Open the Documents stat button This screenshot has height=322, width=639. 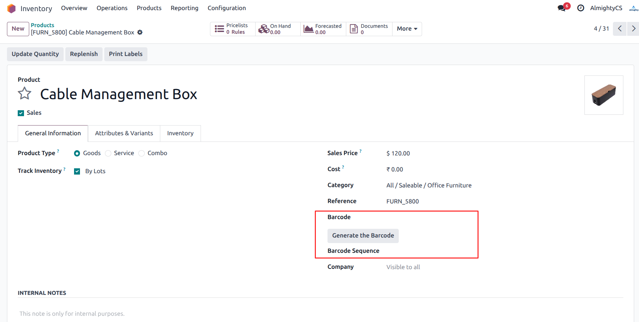(x=369, y=29)
